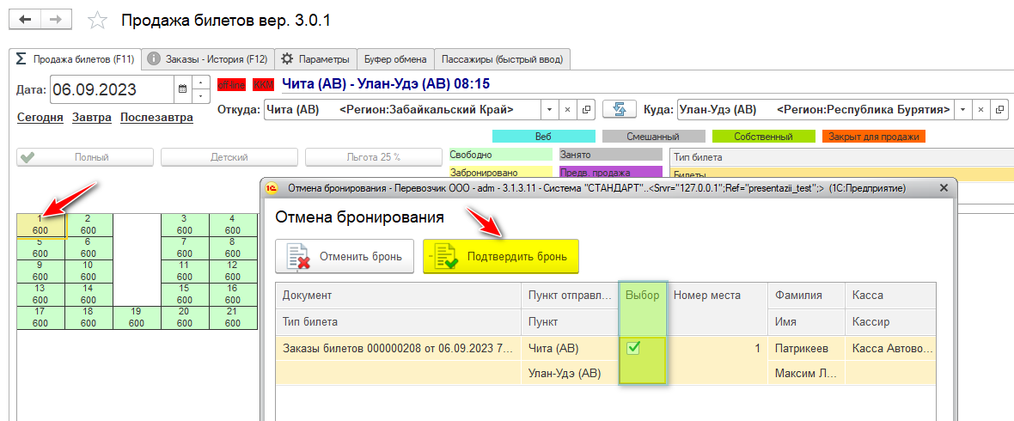
Task: Open the calendar picker for date field
Action: [x=182, y=88]
